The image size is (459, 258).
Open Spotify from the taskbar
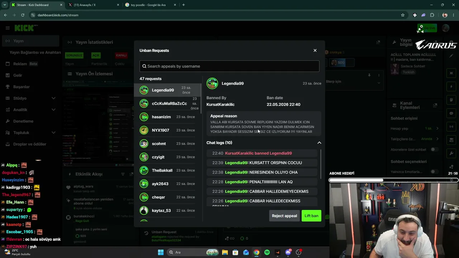pyautogui.click(x=267, y=252)
